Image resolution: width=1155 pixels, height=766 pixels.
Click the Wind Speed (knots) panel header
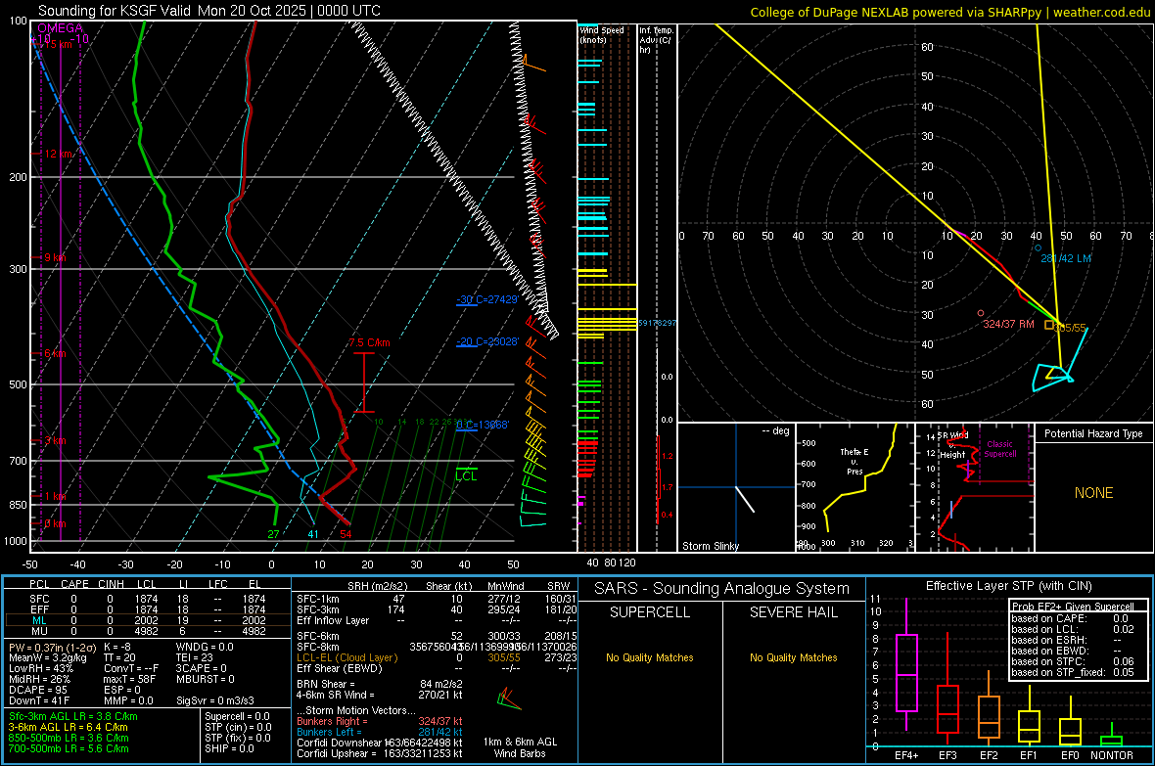601,34
